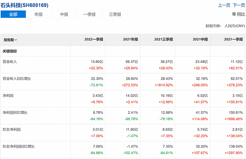The width and height of the screenshot is (246, 159).
Task: Click the 23.48亿 revenue value
Action: pyautogui.click(x=202, y=62)
